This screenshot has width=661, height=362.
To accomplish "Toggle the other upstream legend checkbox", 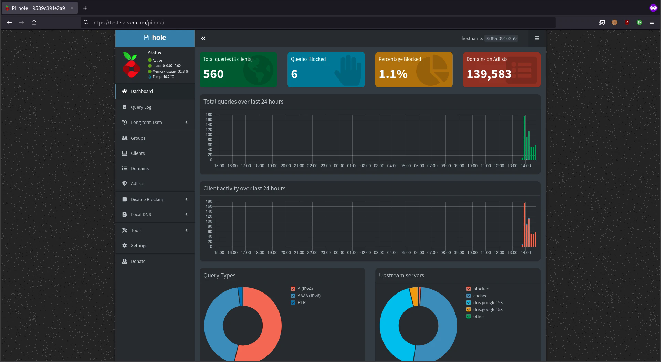I will [x=469, y=317].
